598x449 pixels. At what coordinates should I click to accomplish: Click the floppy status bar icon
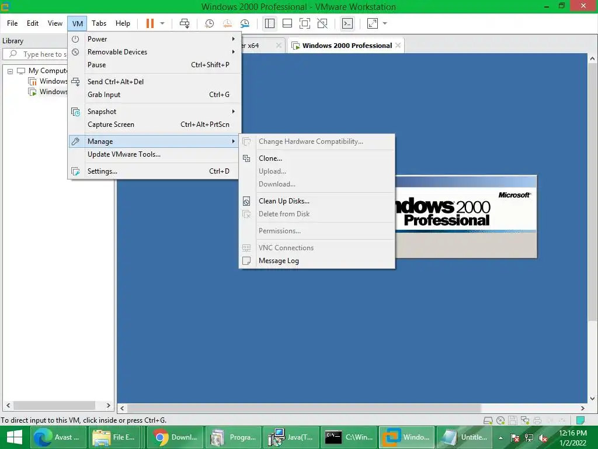(x=513, y=420)
